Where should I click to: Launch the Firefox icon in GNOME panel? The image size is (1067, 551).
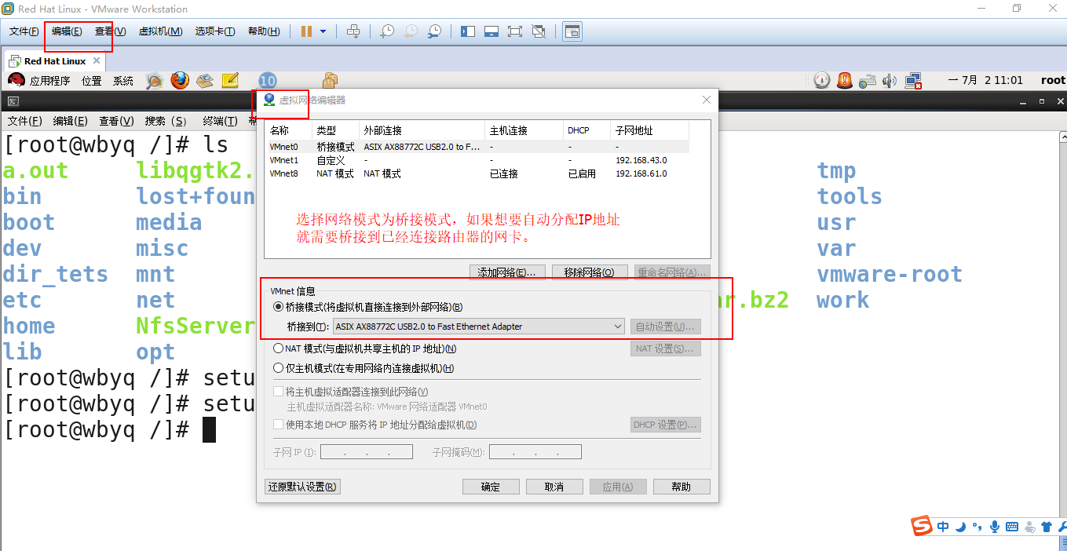coord(180,80)
